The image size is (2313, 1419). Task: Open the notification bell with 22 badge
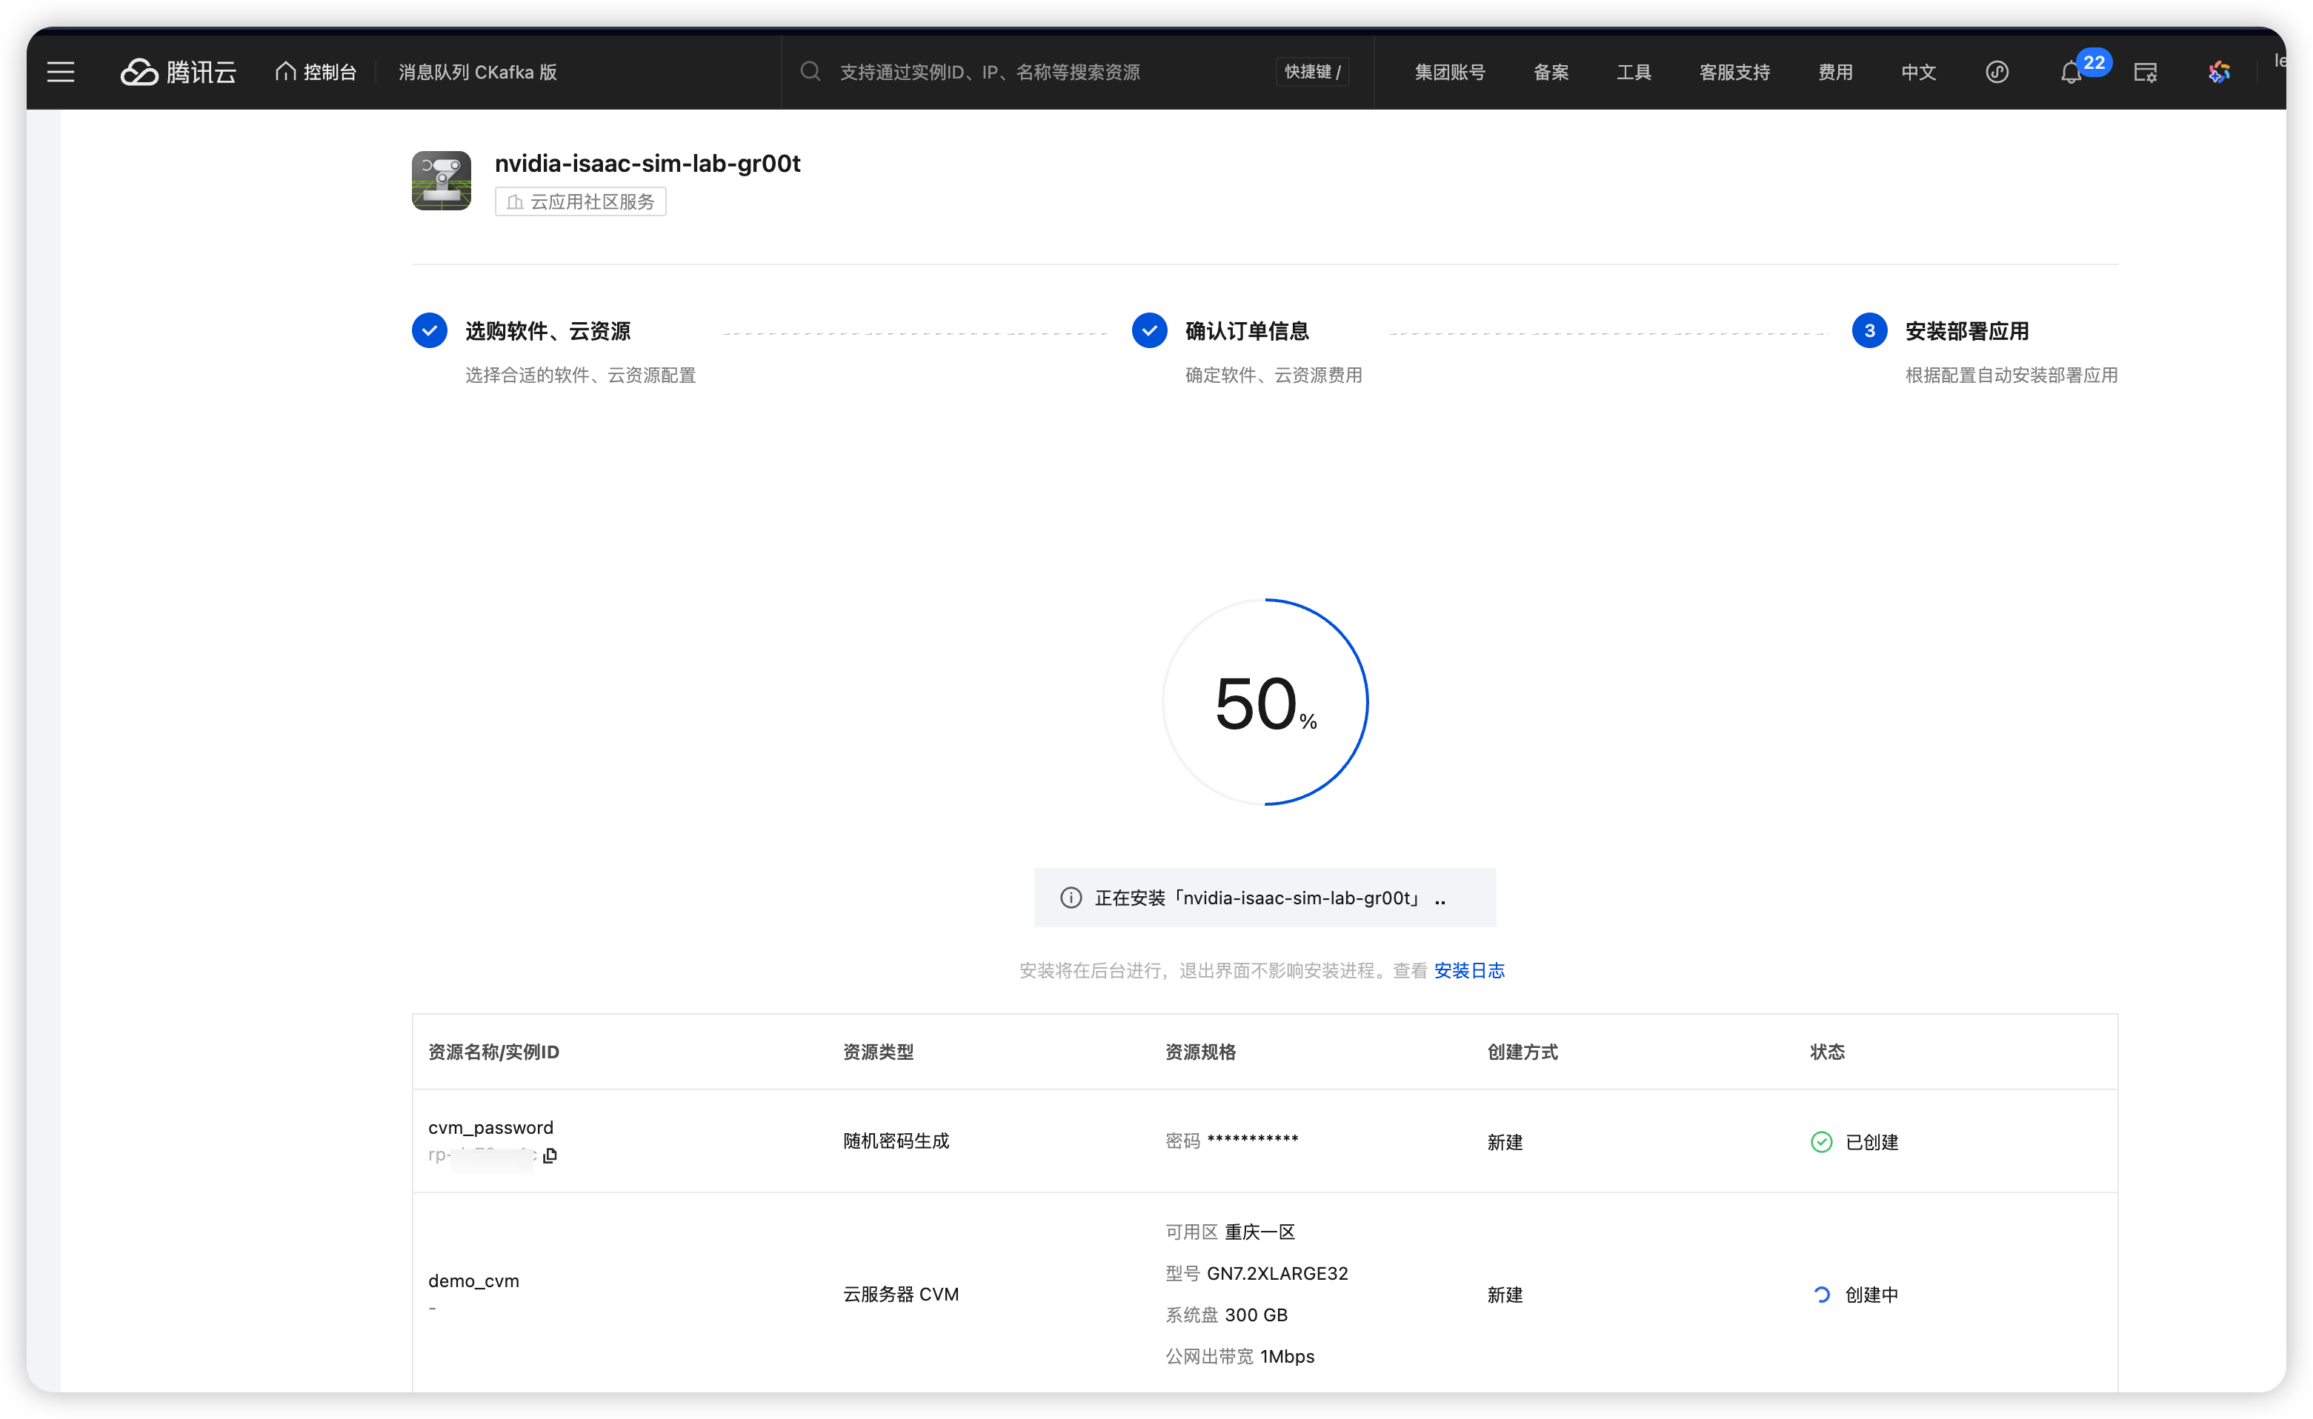click(2073, 71)
